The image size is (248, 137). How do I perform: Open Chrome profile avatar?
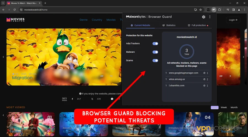[239, 10]
